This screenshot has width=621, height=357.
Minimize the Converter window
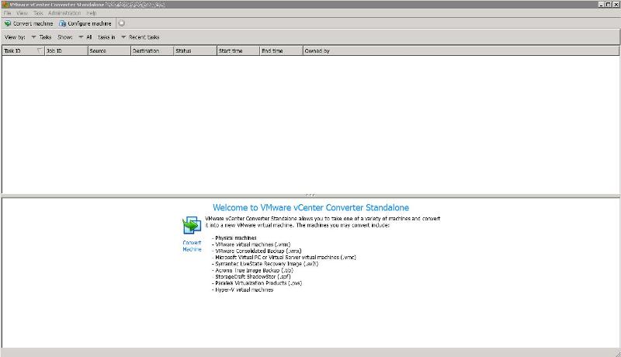click(x=601, y=5)
